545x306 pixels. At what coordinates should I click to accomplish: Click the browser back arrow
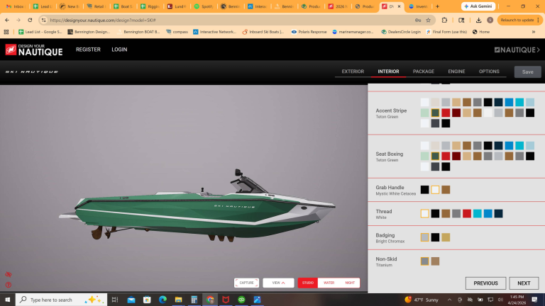click(7, 20)
